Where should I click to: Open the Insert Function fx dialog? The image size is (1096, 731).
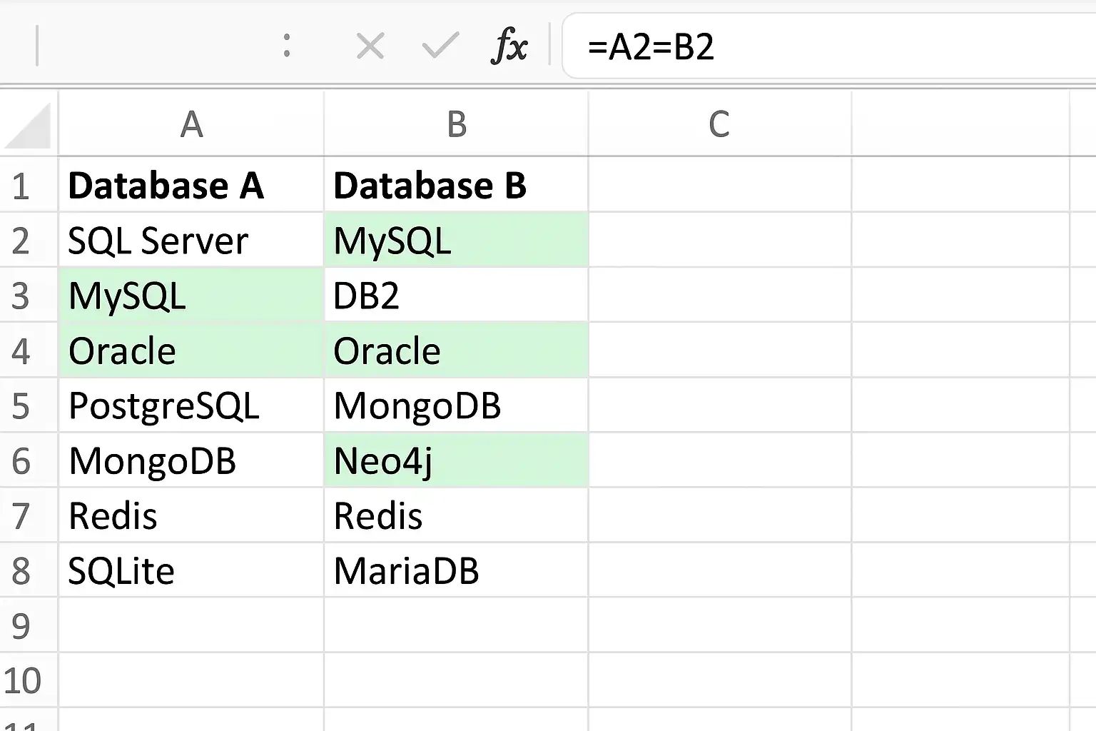(509, 47)
